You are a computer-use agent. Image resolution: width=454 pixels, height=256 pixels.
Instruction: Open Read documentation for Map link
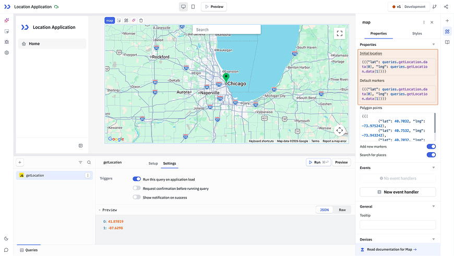point(392,249)
